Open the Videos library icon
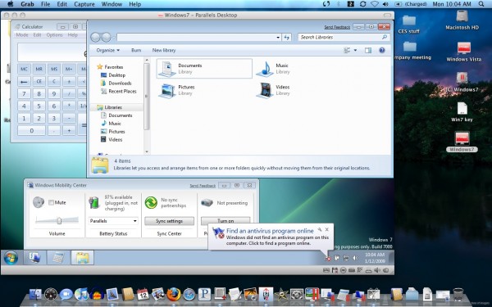This screenshot has height=307, width=492. pos(265,90)
